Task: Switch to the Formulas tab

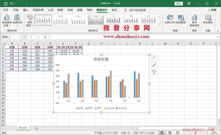Action: pyautogui.click(x=50, y=10)
